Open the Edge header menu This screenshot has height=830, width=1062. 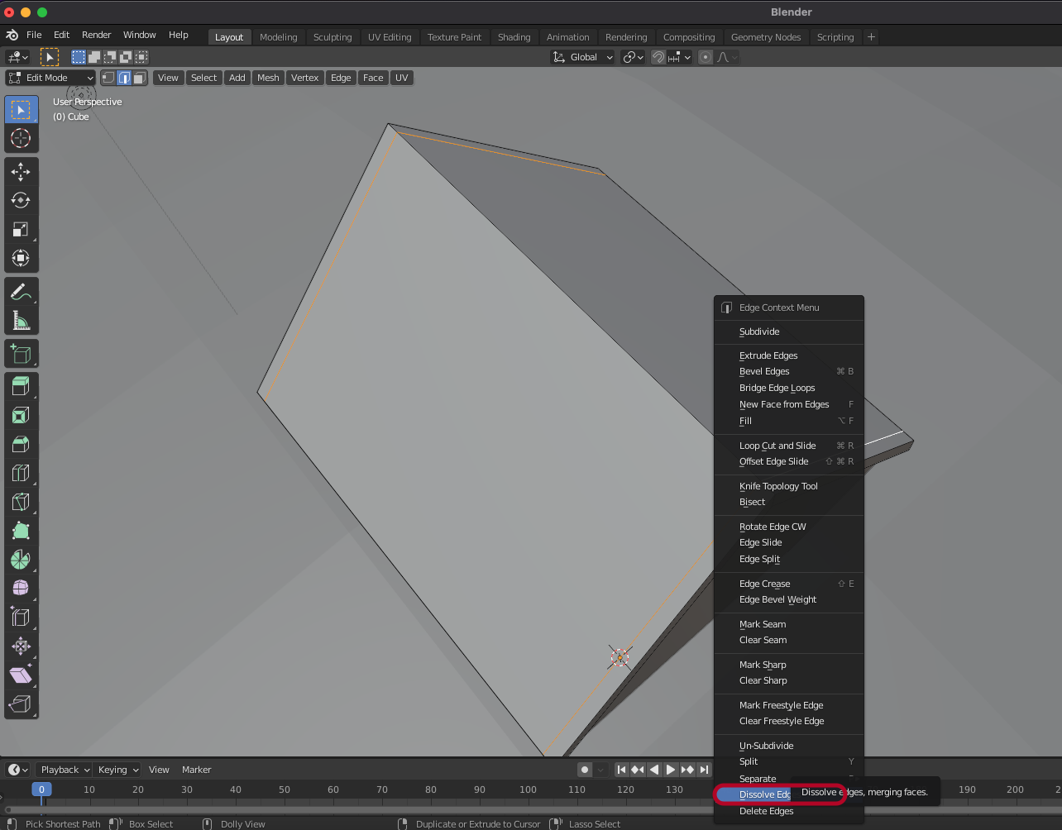pos(341,78)
